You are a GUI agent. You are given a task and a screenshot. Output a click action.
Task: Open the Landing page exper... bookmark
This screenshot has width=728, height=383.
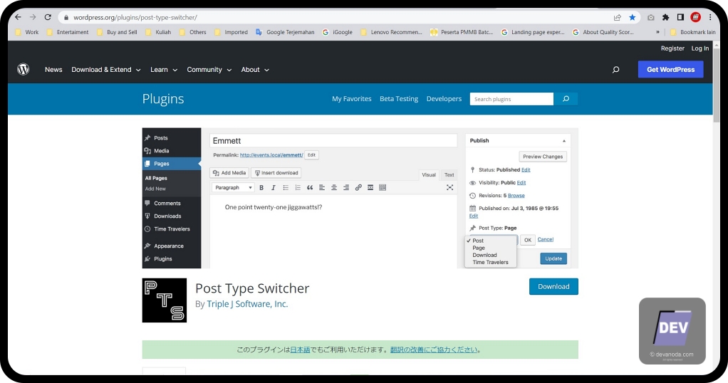[533, 32]
